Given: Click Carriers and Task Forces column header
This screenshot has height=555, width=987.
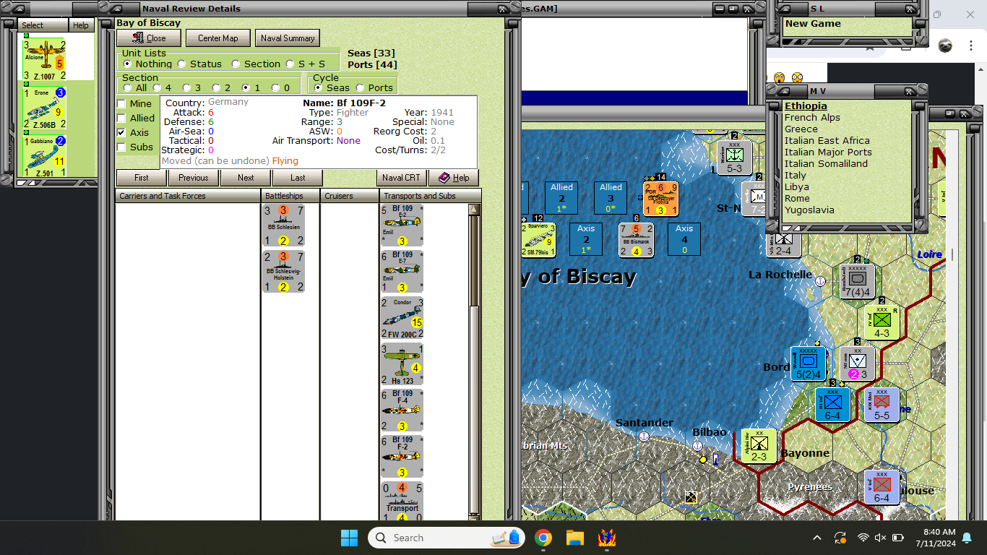Looking at the screenshot, I should click(188, 196).
